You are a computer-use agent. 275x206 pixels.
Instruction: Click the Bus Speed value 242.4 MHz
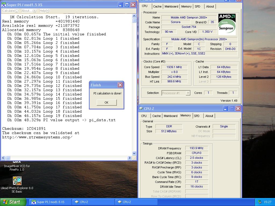(174, 77)
